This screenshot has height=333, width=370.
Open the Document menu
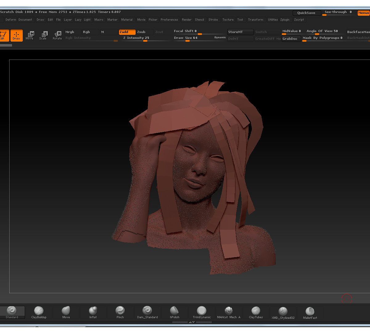pyautogui.click(x=25, y=20)
